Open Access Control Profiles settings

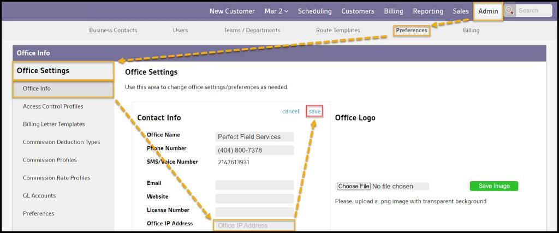[53, 106]
